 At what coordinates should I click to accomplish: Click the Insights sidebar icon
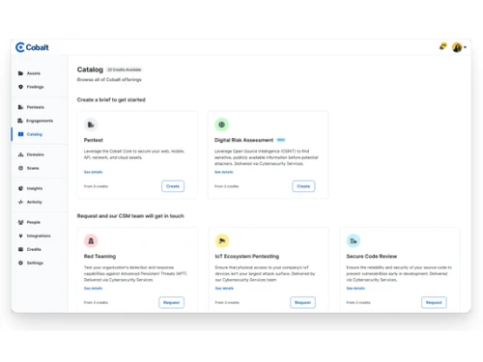(20, 188)
